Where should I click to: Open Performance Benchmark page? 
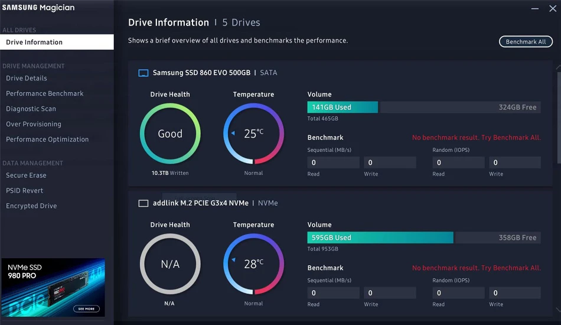[45, 93]
